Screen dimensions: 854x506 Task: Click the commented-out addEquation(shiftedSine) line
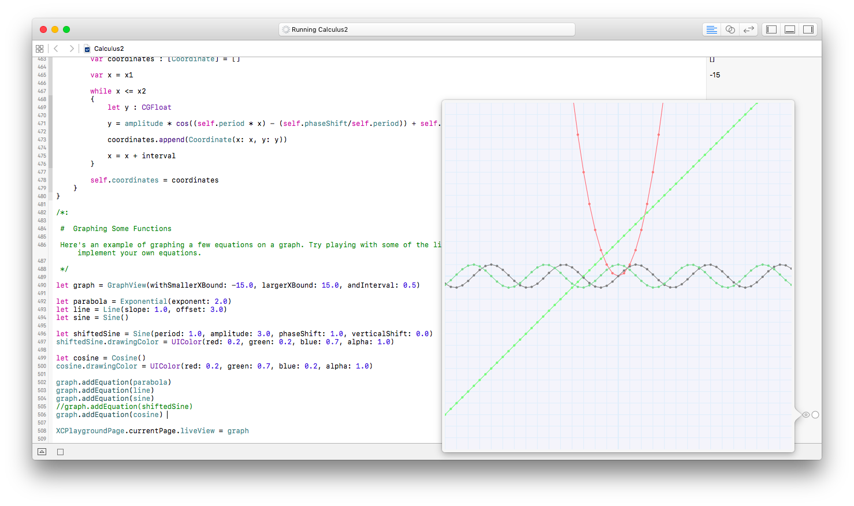pos(124,407)
